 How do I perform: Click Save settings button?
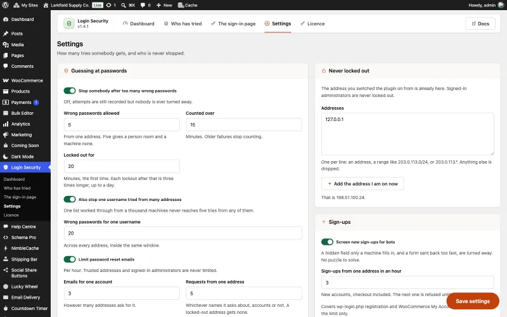(x=473, y=301)
